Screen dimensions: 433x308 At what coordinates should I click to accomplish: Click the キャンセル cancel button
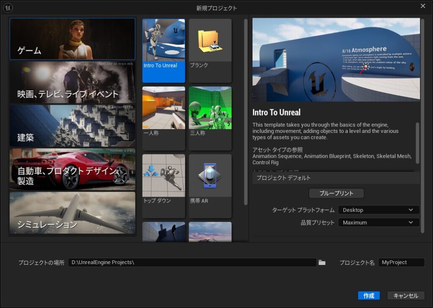(x=406, y=296)
